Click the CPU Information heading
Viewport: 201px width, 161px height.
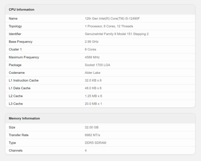22,10
